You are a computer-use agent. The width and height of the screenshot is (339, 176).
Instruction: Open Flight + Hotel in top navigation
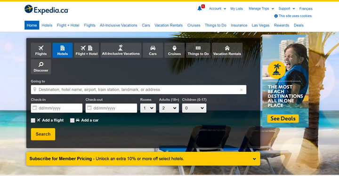68,25
